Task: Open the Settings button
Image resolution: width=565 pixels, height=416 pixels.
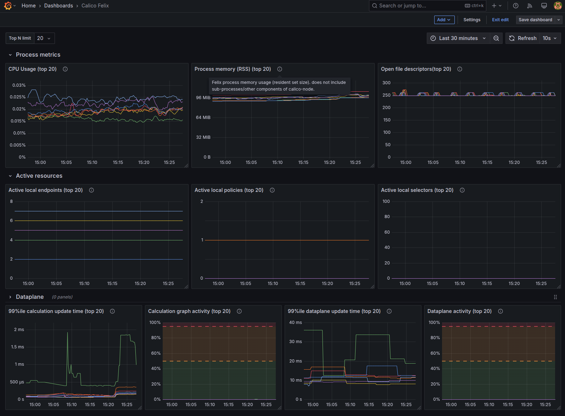Action: click(x=472, y=20)
